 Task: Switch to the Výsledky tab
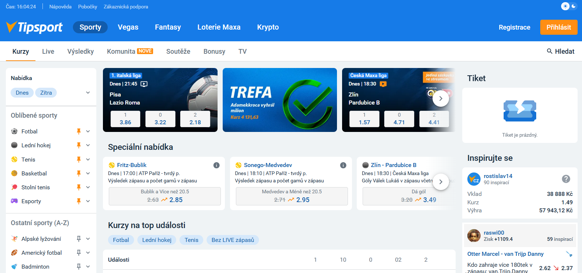pyautogui.click(x=81, y=52)
